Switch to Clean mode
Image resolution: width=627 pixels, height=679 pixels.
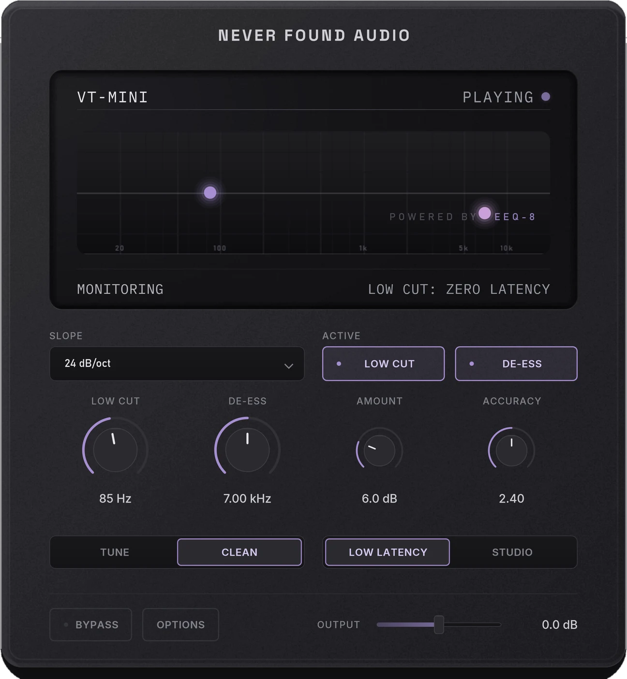pos(239,552)
